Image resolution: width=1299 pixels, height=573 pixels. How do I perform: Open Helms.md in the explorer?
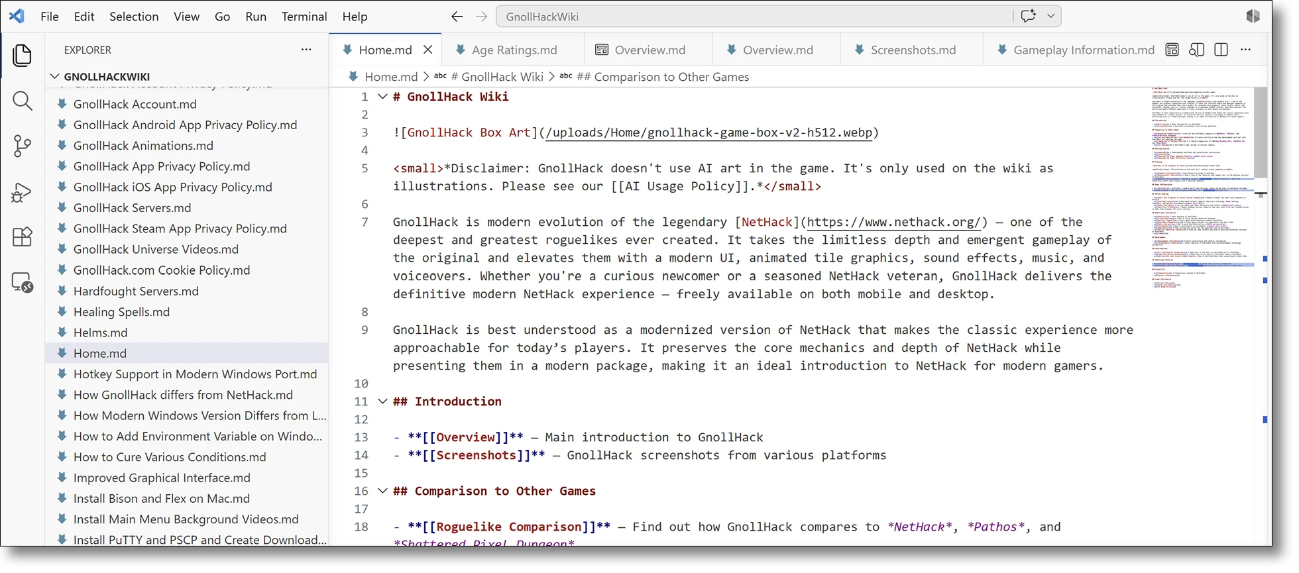click(100, 333)
